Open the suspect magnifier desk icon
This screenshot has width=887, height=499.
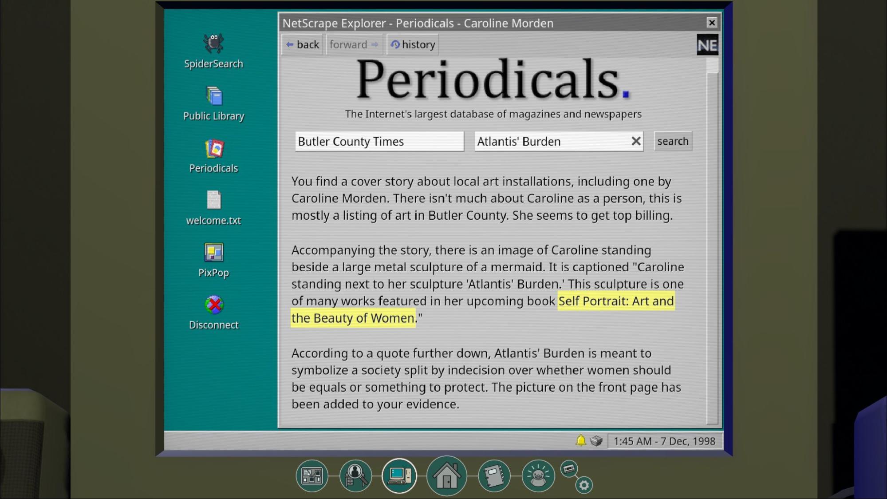(355, 476)
